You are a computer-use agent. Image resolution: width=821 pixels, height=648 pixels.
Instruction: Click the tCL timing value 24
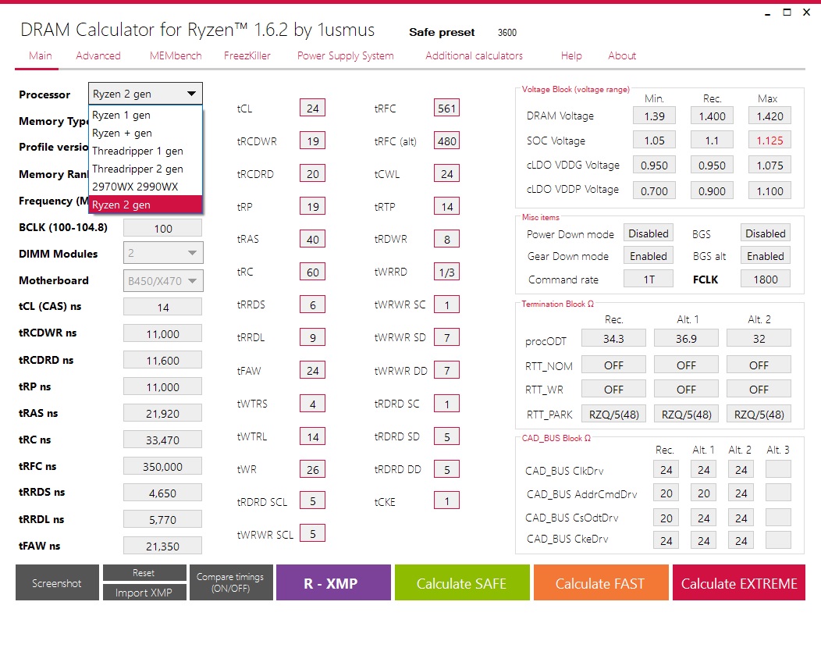point(313,108)
